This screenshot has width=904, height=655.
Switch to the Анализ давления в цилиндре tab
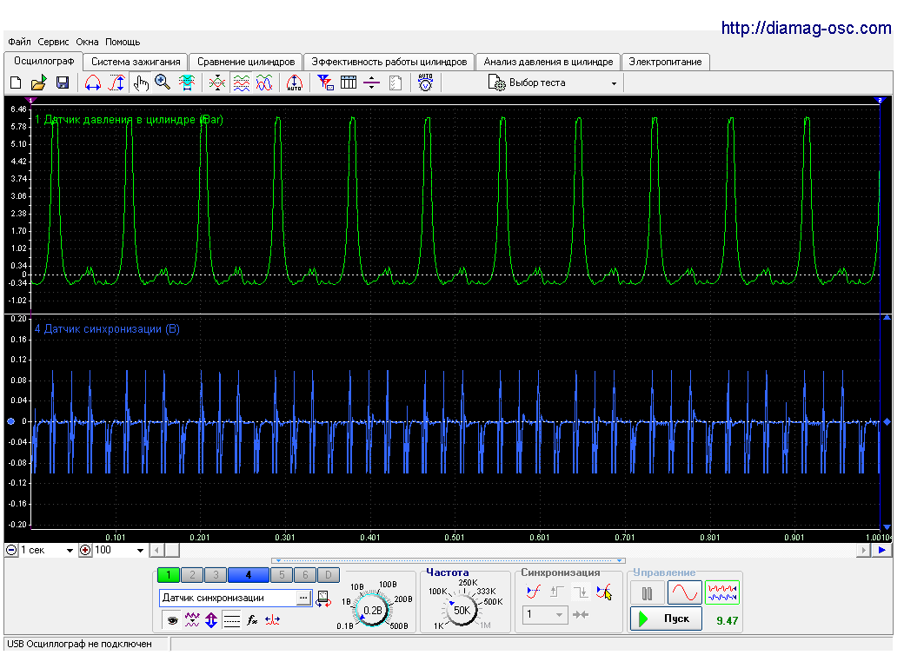click(x=548, y=62)
